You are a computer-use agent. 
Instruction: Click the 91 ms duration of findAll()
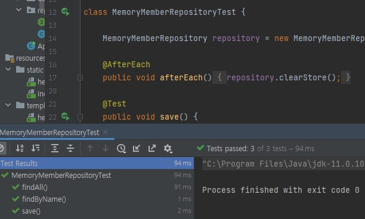pyautogui.click(x=182, y=187)
